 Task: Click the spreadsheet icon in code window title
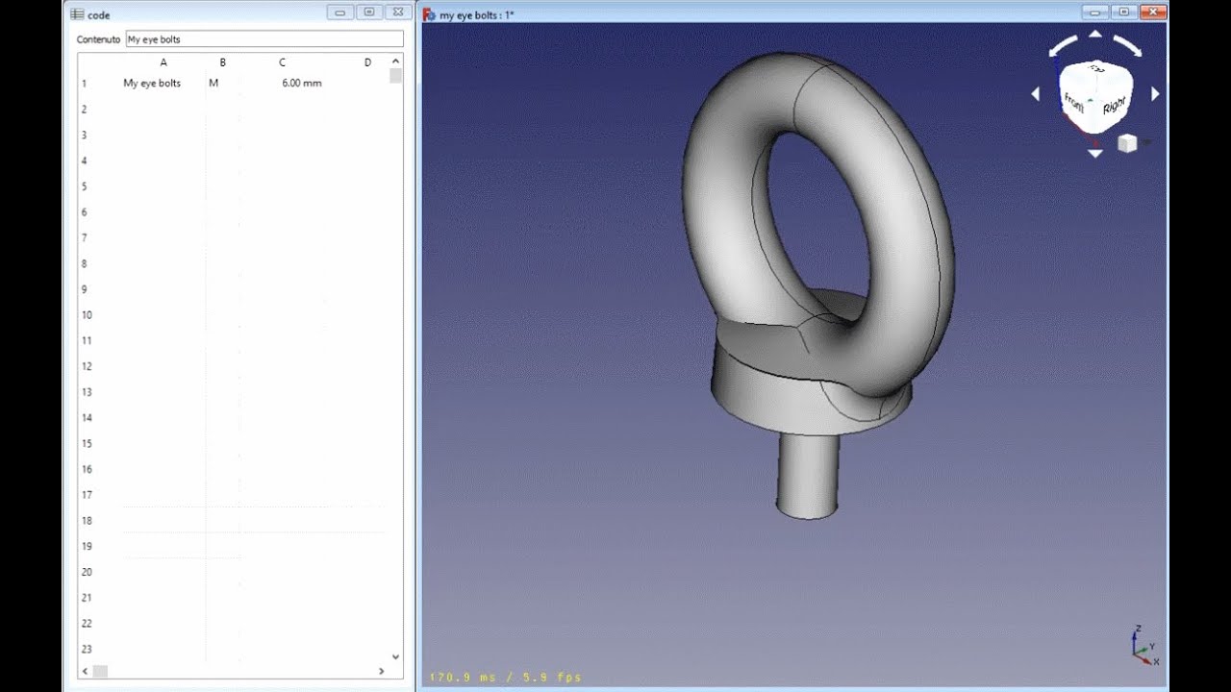click(x=77, y=14)
